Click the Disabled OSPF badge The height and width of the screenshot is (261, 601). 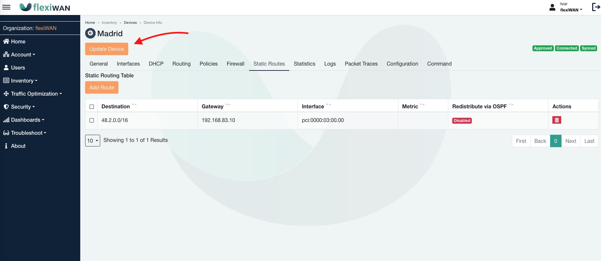462,121
